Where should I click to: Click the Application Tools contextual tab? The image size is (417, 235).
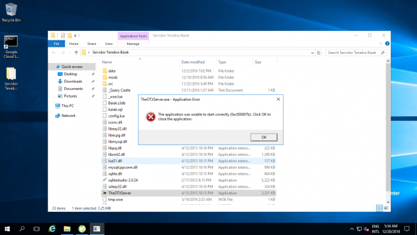click(x=133, y=36)
